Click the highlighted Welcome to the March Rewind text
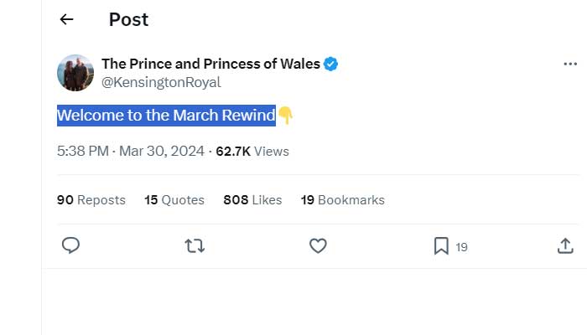This screenshot has height=335, width=587. 166,116
